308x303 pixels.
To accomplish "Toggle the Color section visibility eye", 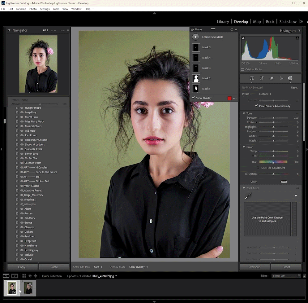I will 297,147.
